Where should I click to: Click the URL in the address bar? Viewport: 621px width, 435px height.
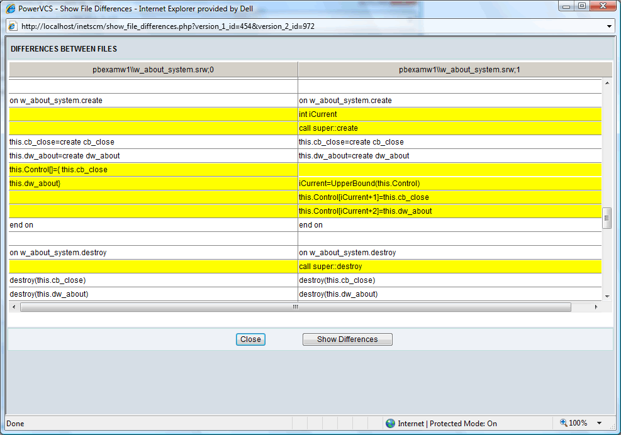(x=168, y=26)
